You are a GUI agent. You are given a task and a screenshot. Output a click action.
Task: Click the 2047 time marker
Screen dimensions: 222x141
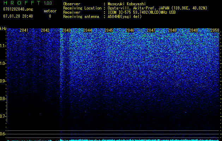pos(151,30)
